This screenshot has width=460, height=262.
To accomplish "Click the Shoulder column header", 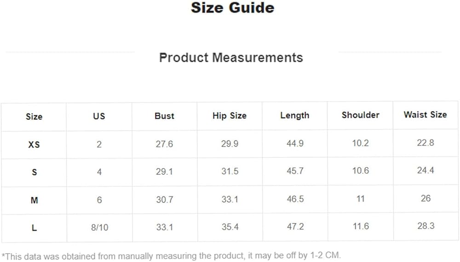I will pyautogui.click(x=360, y=115).
